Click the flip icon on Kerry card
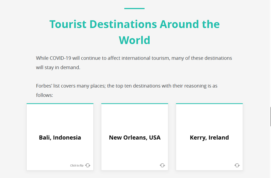The image size is (271, 178). 237,165
